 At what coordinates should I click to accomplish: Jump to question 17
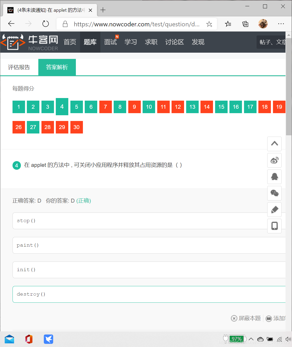coord(250,107)
